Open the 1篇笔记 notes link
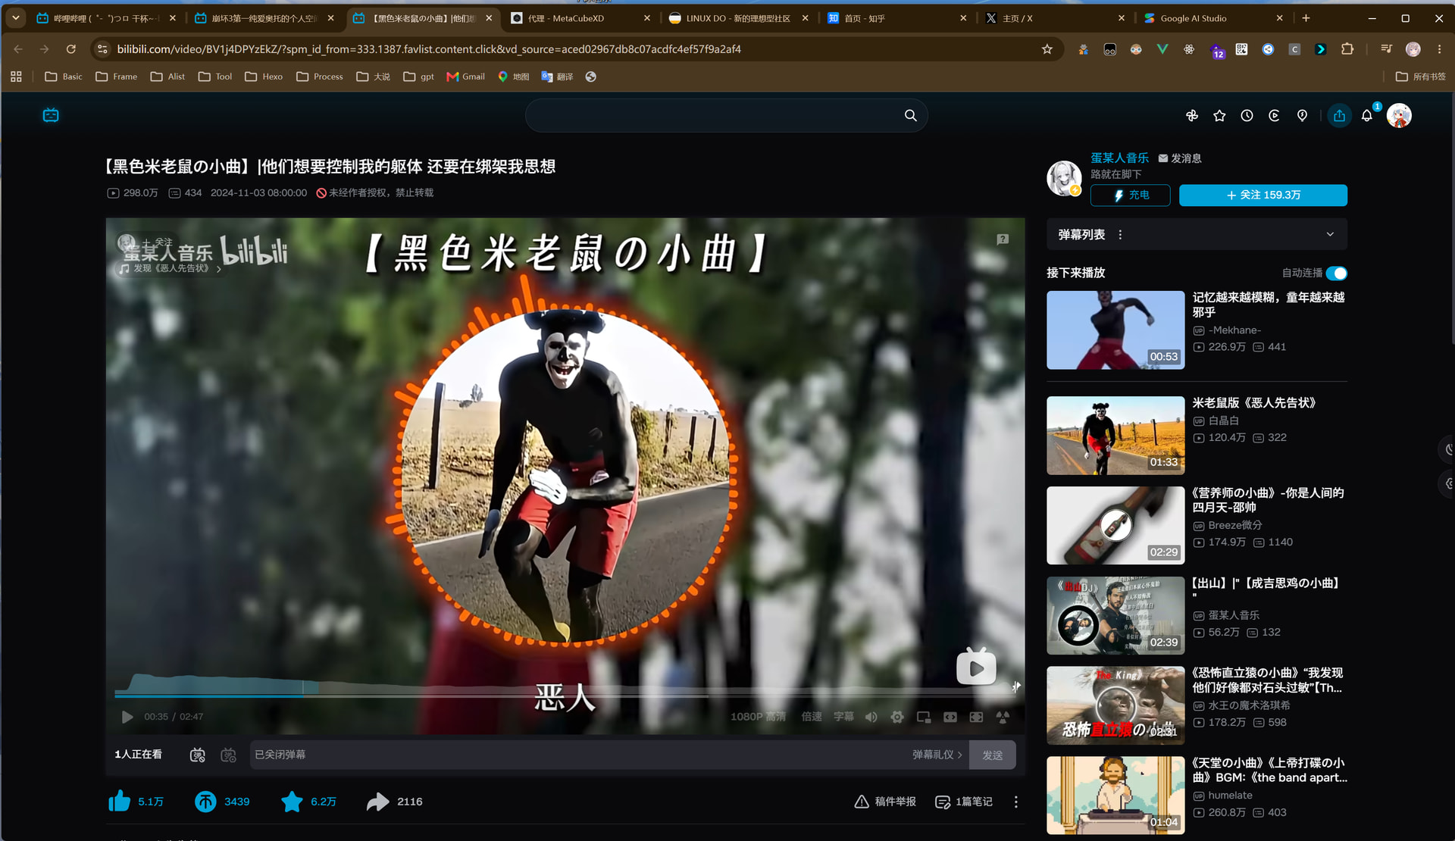This screenshot has height=841, width=1455. [x=964, y=802]
